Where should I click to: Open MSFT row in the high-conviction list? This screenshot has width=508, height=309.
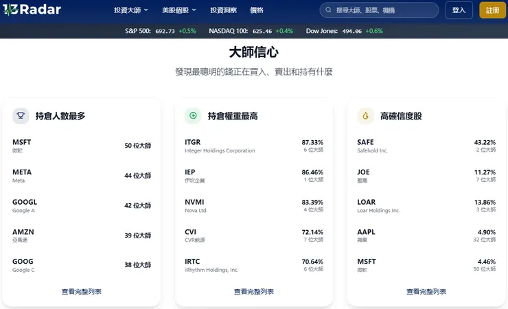pos(426,265)
